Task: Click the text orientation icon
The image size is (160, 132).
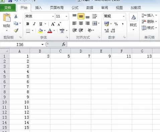Action: (90, 30)
